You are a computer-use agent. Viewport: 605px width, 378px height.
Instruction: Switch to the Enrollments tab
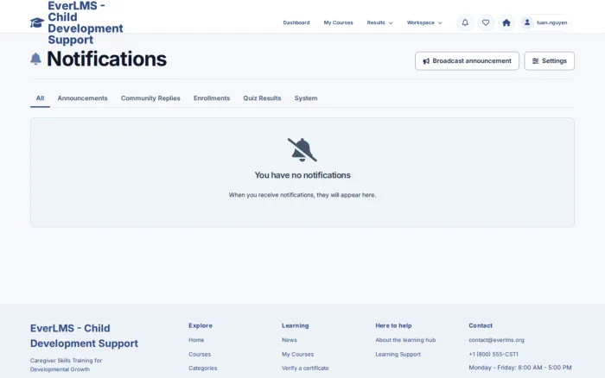[212, 98]
